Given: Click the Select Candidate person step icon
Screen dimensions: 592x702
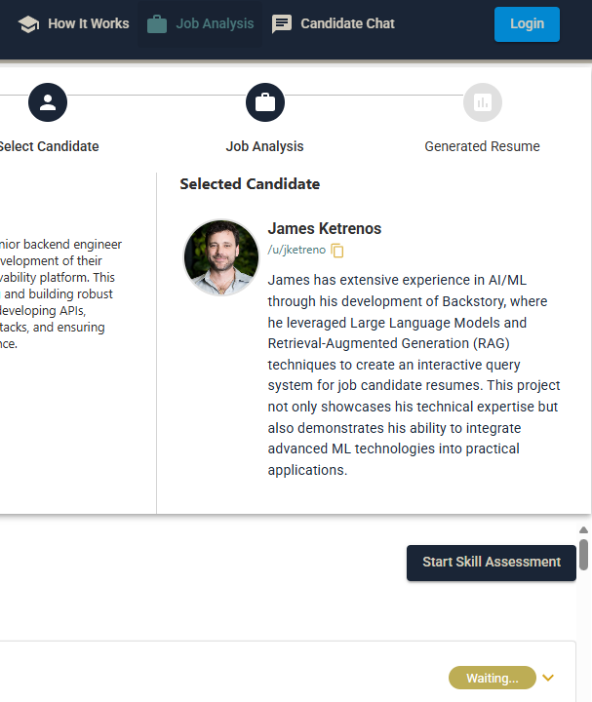Looking at the screenshot, I should [x=48, y=102].
